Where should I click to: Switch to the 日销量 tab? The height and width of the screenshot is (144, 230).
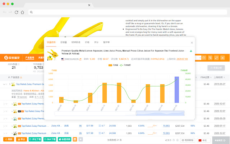[x=64, y=42]
